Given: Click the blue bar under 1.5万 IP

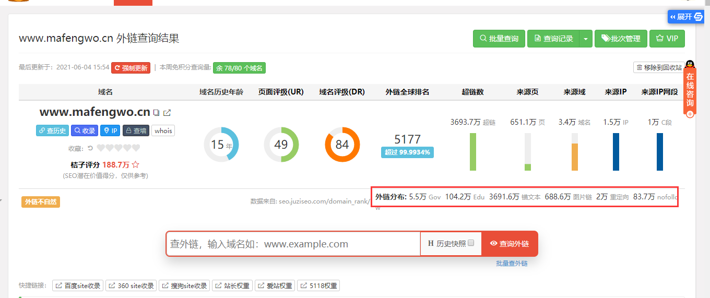Looking at the screenshot, I should [x=616, y=152].
